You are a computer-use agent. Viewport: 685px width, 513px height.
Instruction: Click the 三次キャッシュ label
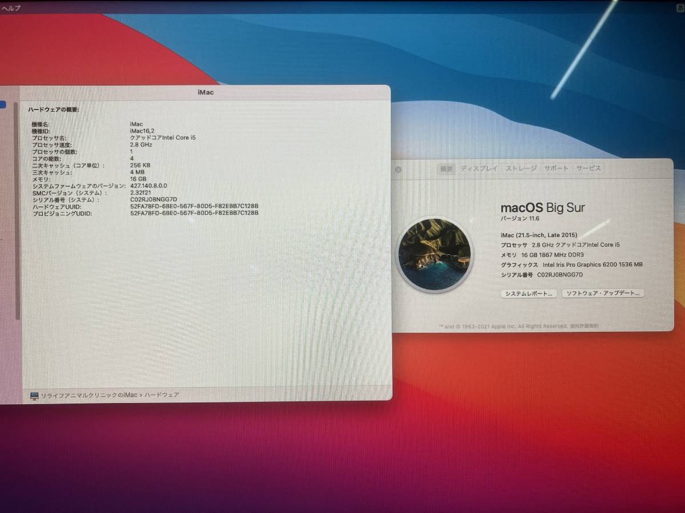click(x=53, y=172)
